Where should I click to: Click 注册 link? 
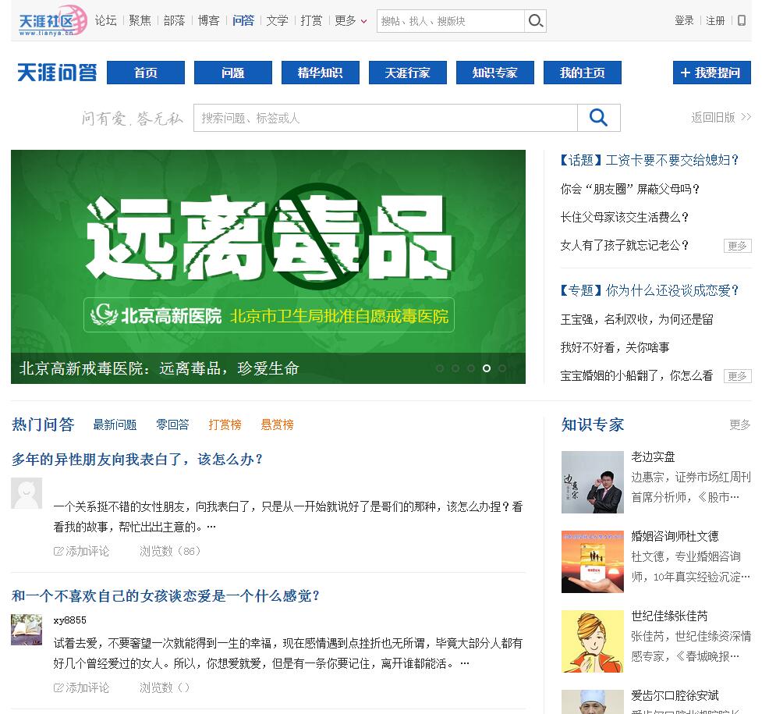pyautogui.click(x=715, y=20)
